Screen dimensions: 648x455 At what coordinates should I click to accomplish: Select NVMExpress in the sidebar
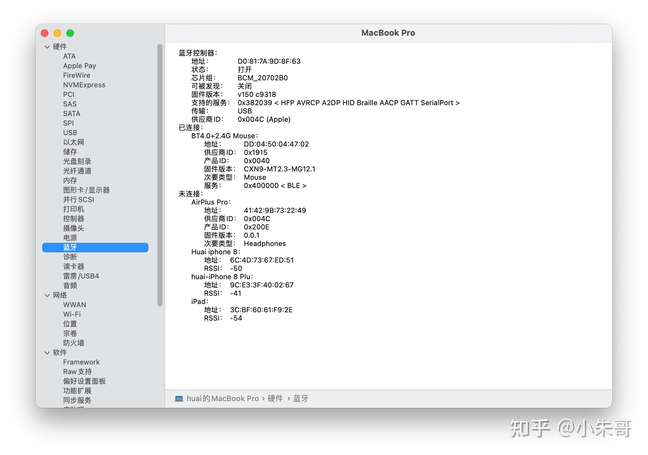coord(84,85)
